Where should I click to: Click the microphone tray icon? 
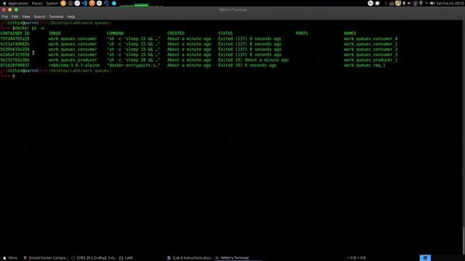(404, 3)
